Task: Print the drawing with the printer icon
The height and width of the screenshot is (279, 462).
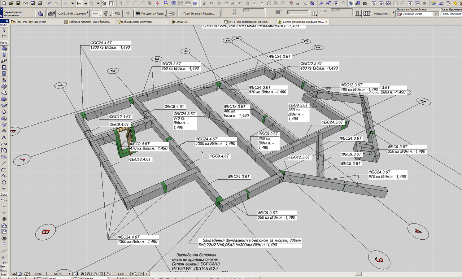Action: click(x=40, y=3)
